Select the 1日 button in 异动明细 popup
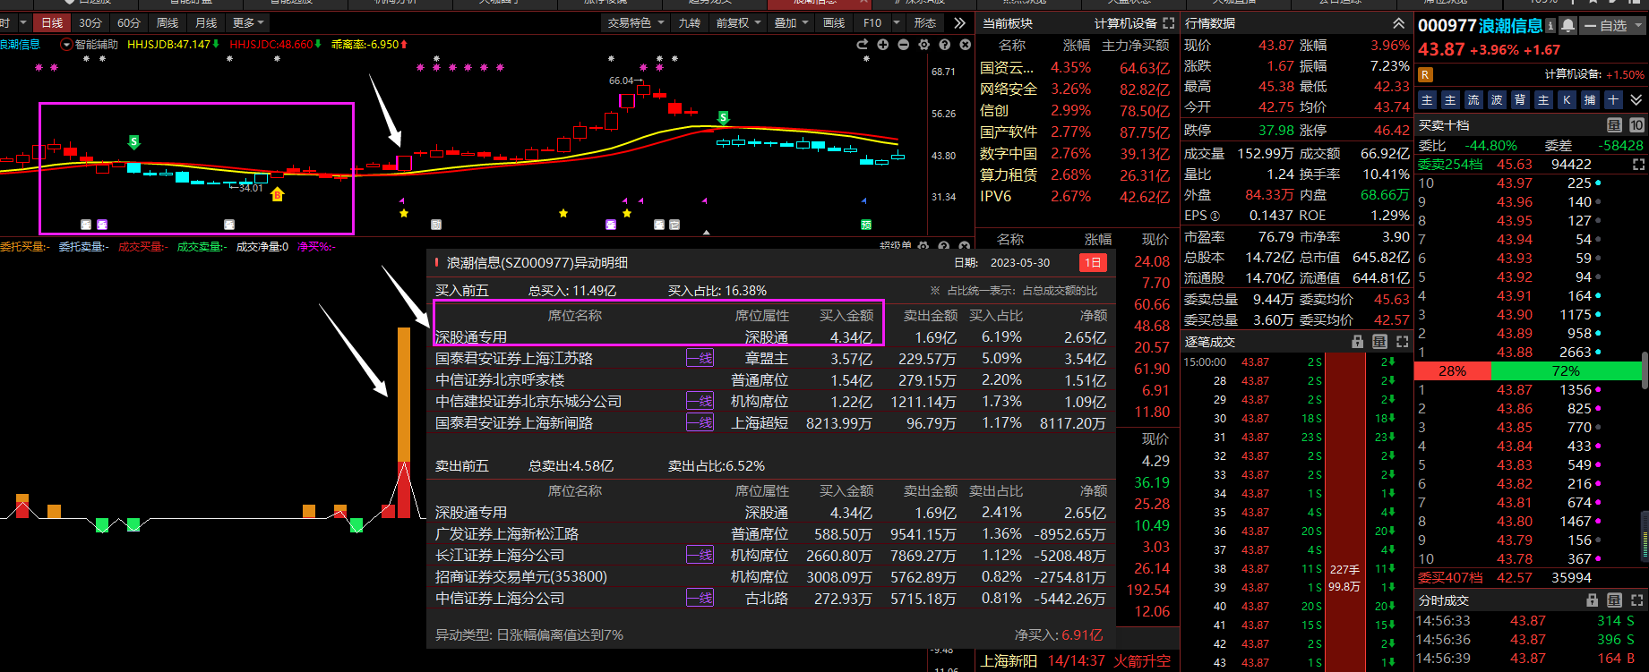 click(1093, 263)
